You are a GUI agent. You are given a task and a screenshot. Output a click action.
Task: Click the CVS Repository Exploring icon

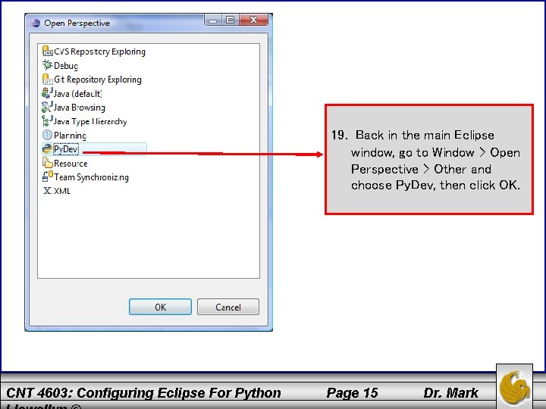(47, 52)
